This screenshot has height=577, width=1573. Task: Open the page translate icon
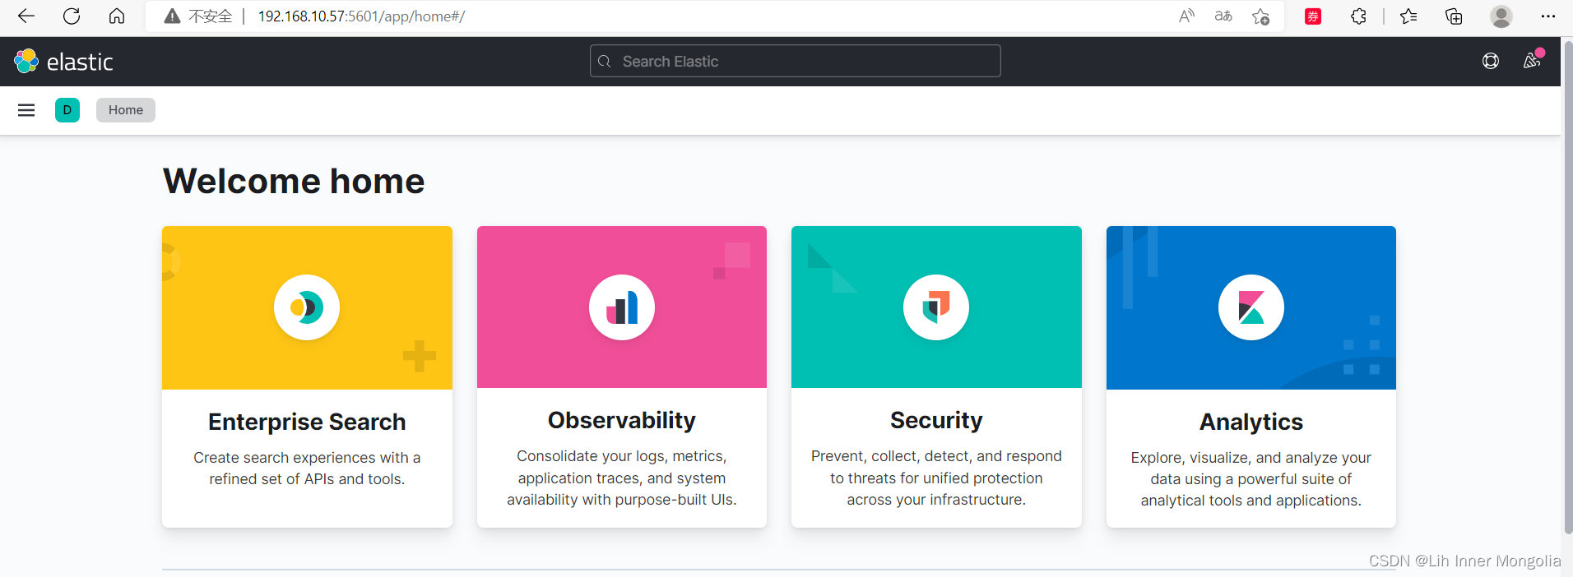pos(1223,16)
